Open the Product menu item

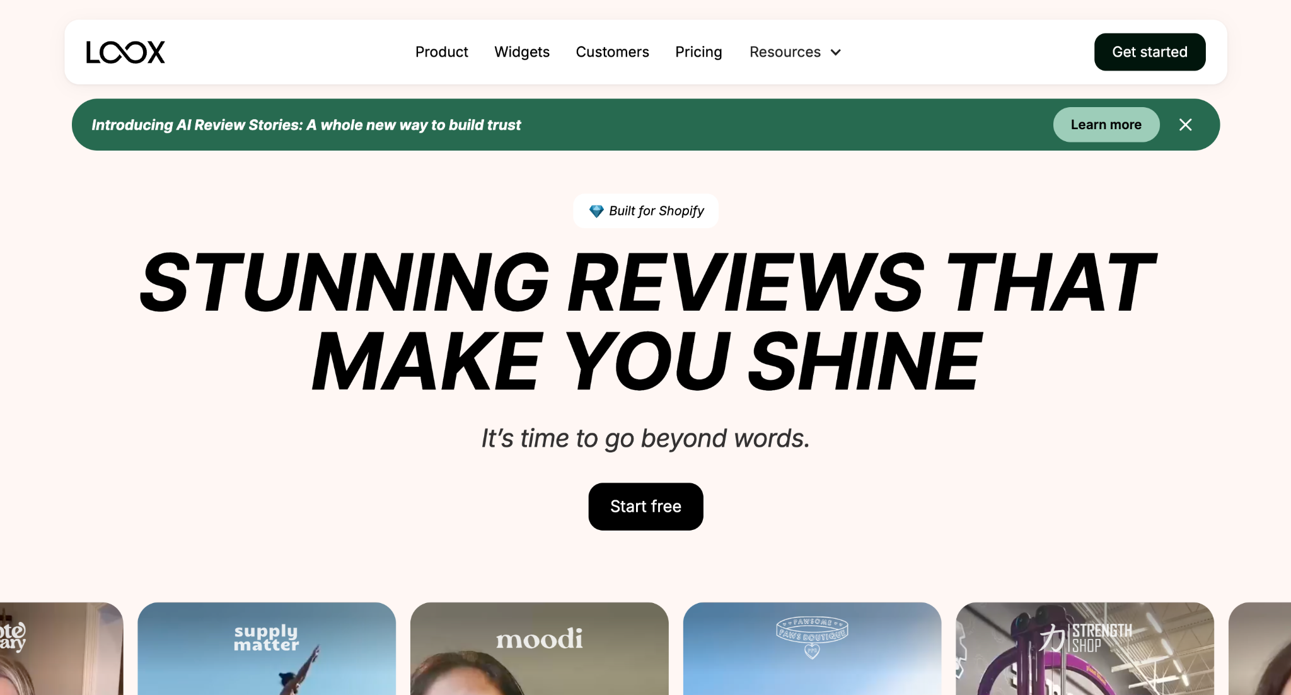tap(441, 52)
